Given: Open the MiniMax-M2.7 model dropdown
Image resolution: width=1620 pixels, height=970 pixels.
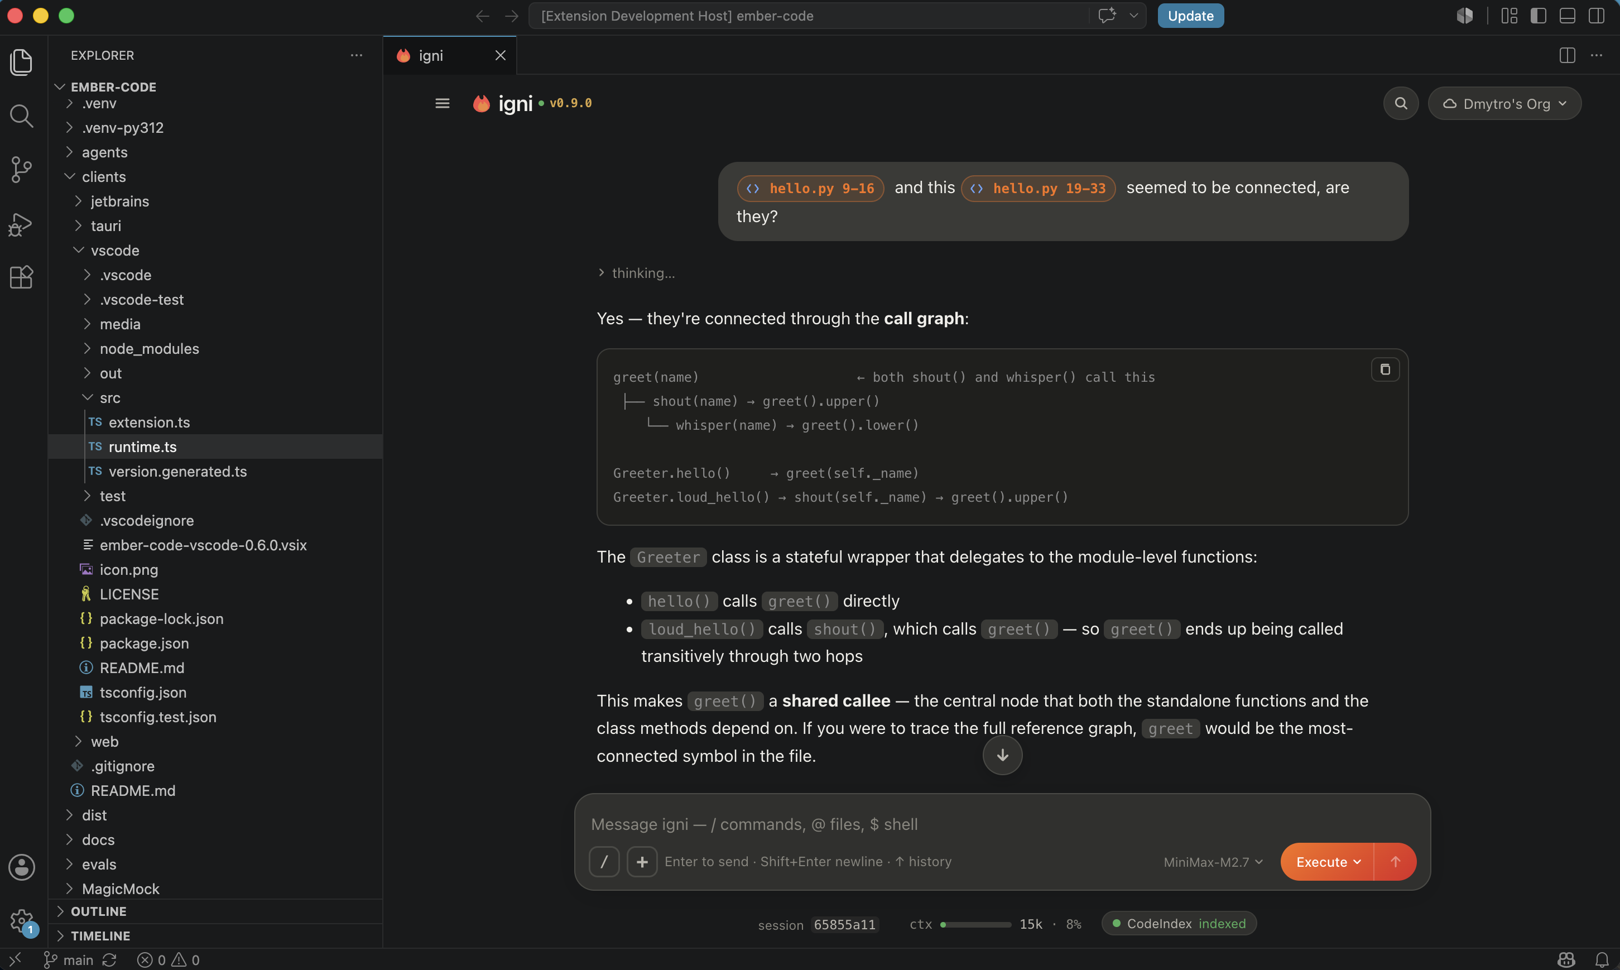Looking at the screenshot, I should click(1213, 862).
